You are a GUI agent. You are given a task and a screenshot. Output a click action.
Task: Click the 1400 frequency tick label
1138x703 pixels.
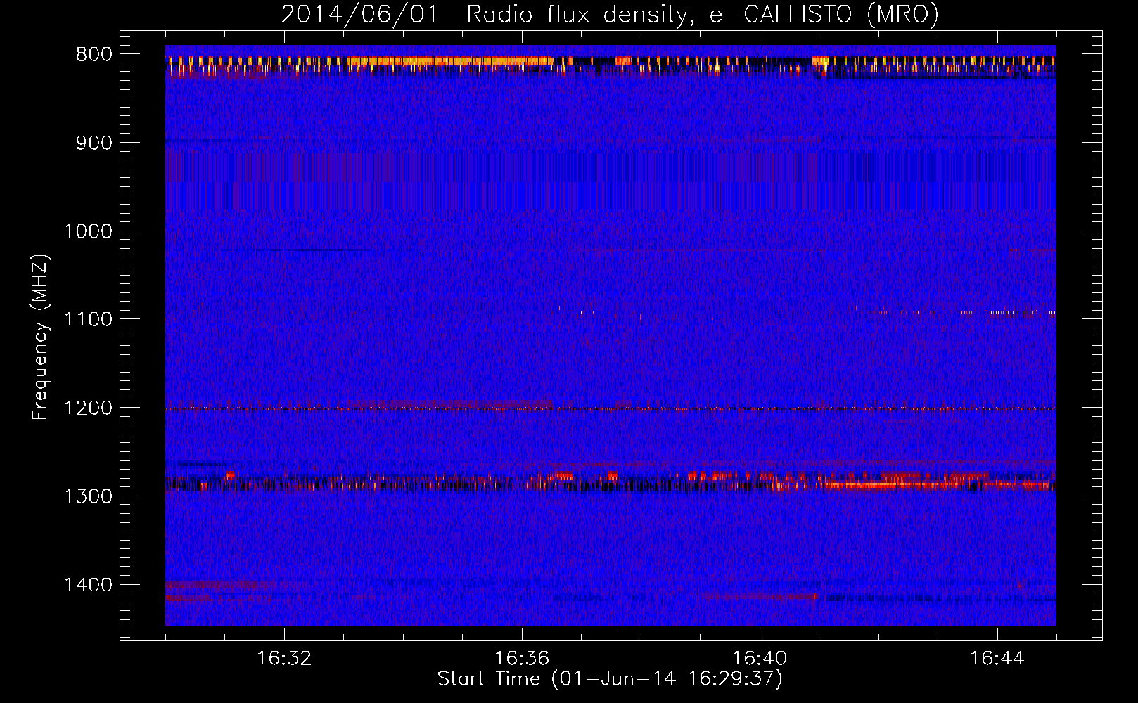[x=88, y=584]
